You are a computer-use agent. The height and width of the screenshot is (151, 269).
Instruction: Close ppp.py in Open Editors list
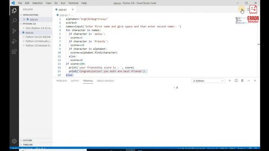coord(24,19)
